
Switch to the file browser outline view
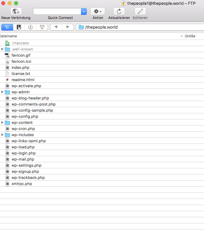tap(7, 27)
